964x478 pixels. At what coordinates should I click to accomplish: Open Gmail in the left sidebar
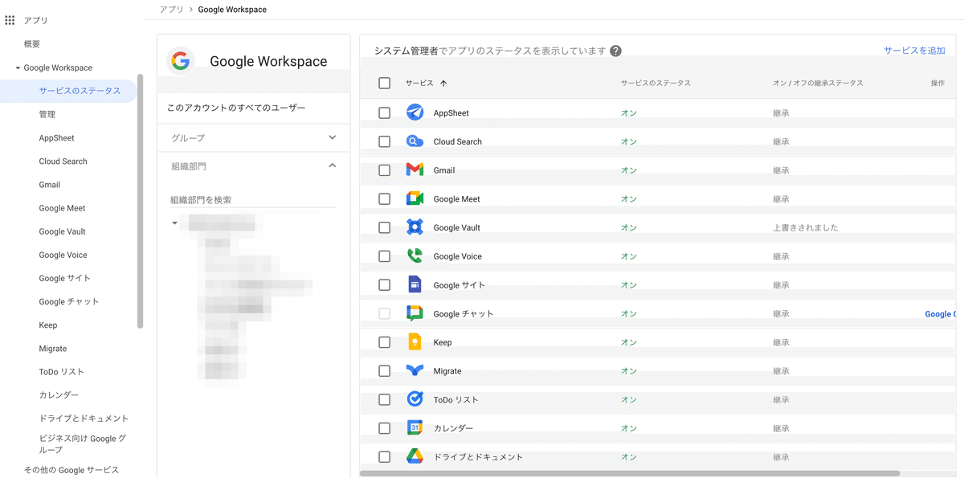click(50, 185)
